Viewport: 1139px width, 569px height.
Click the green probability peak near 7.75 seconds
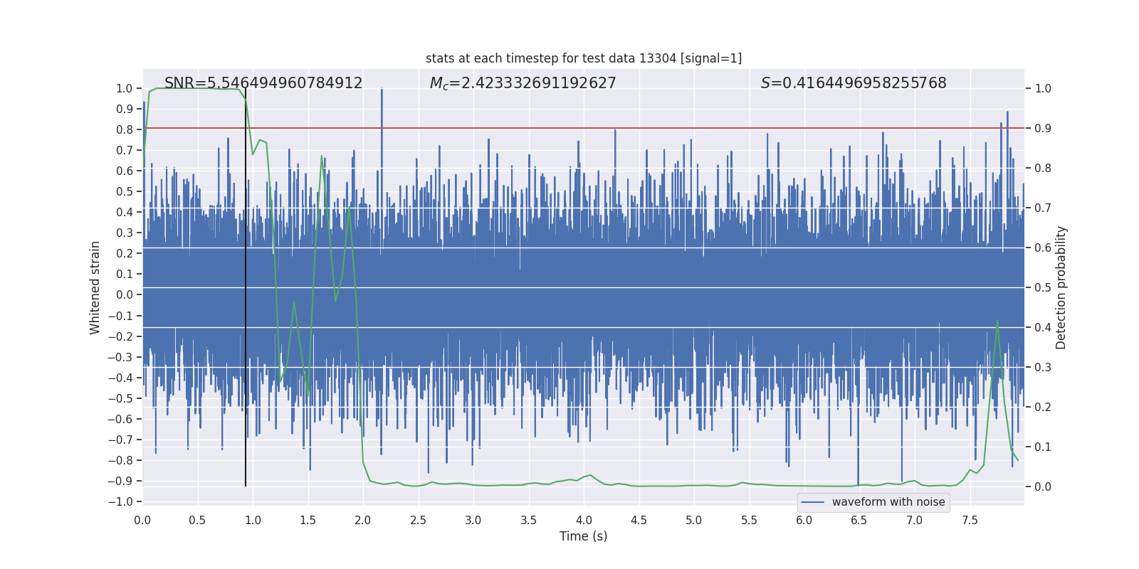997,321
